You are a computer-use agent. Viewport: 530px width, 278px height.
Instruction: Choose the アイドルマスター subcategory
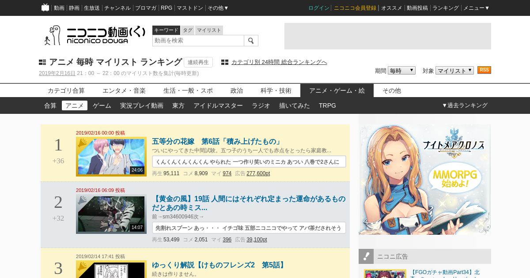pyautogui.click(x=218, y=105)
